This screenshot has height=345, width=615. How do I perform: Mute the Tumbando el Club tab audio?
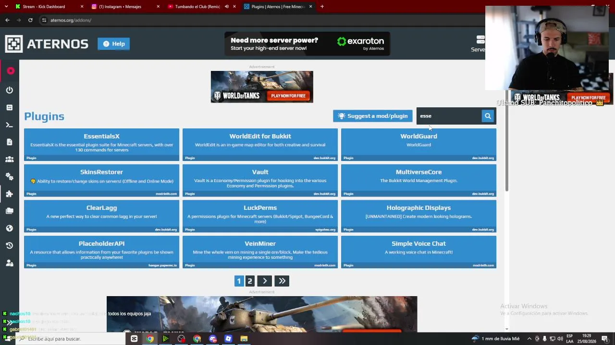[x=227, y=7]
